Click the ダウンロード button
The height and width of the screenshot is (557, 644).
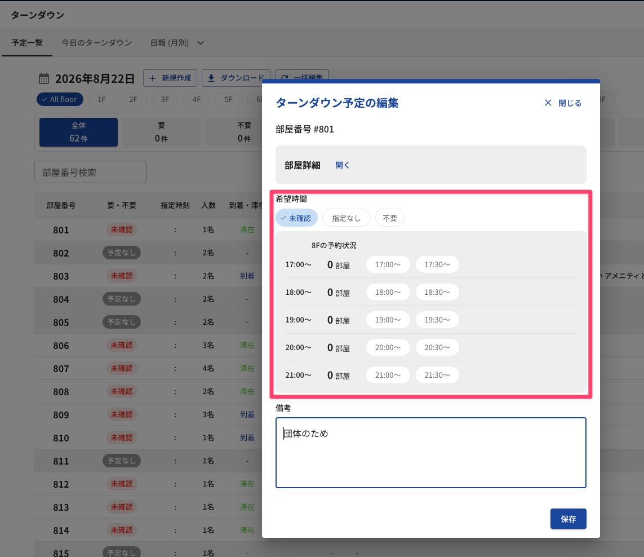(236, 78)
